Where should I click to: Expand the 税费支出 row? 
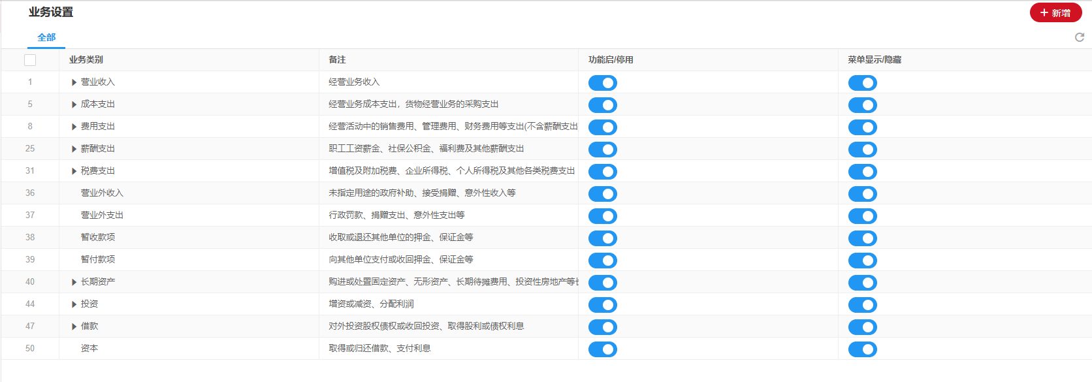74,171
